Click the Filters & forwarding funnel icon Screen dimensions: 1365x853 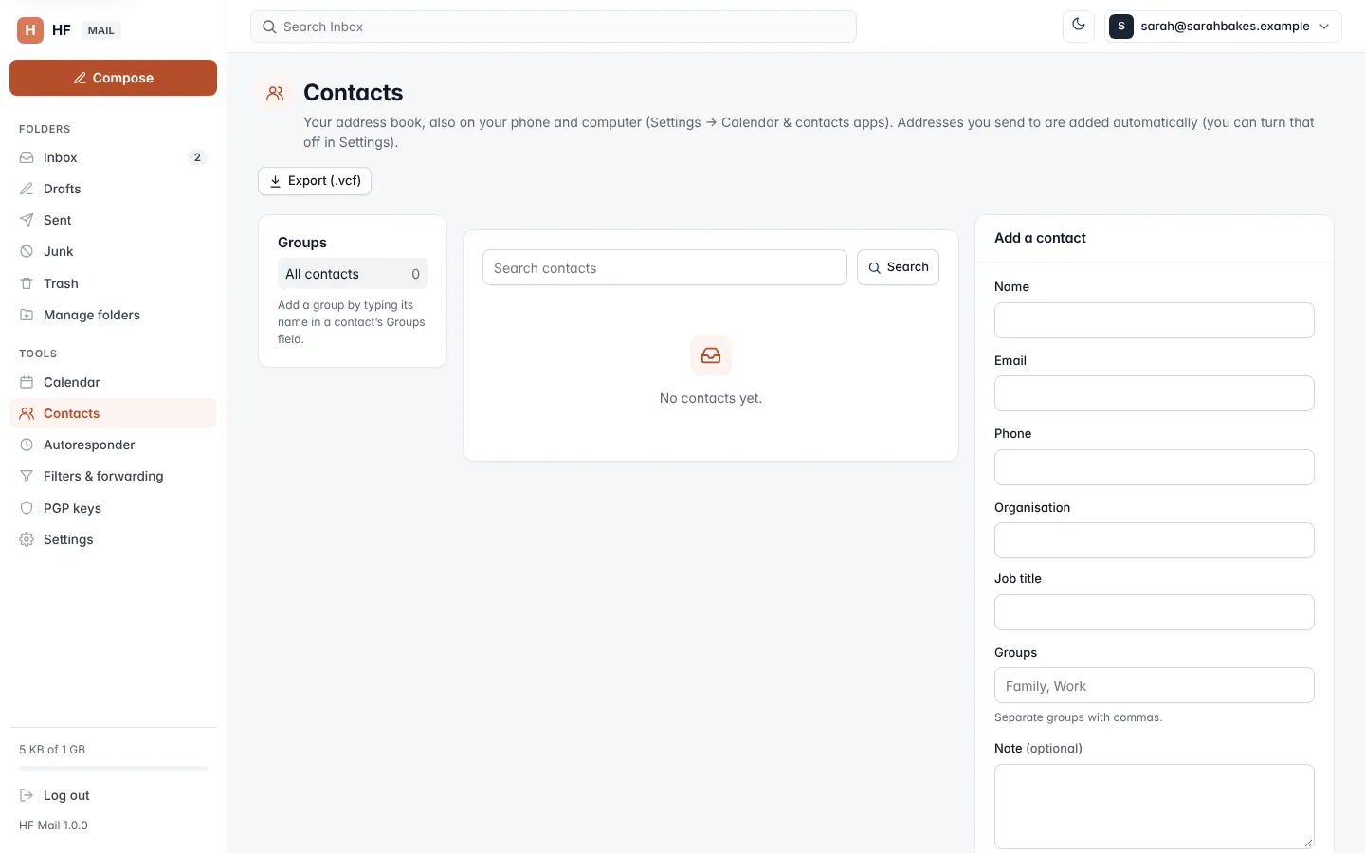(27, 476)
